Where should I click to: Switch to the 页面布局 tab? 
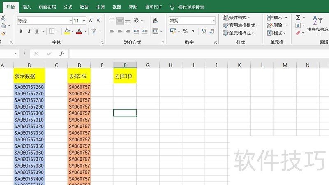(47, 7)
